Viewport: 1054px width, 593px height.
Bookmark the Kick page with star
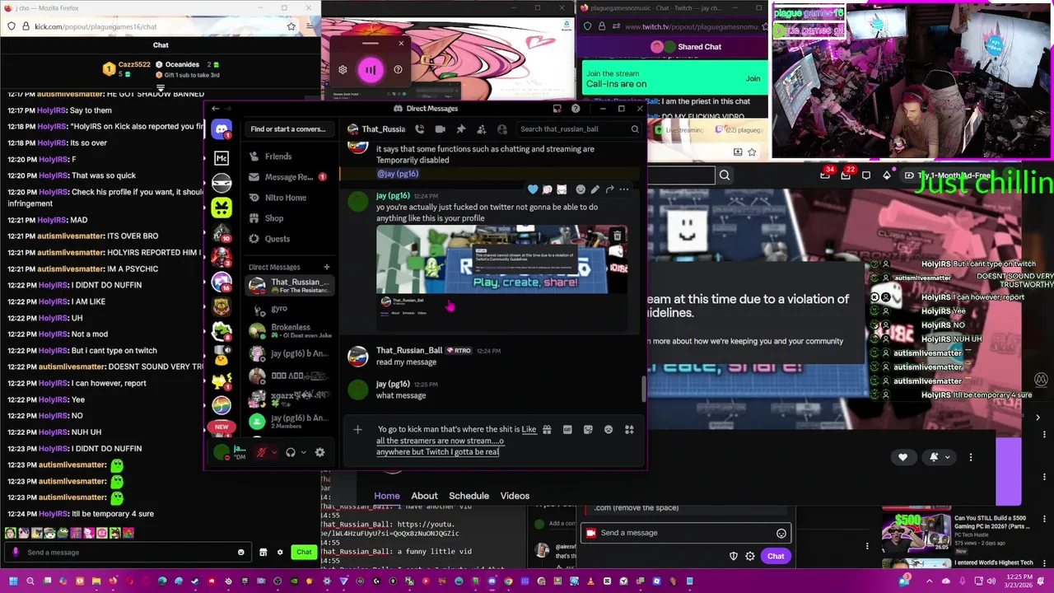(x=291, y=26)
